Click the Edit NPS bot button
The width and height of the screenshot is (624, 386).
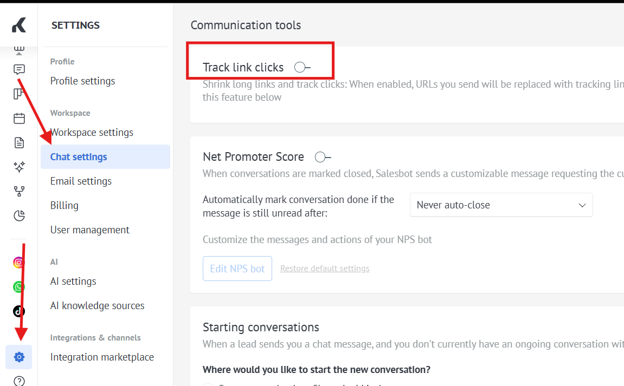(x=237, y=269)
